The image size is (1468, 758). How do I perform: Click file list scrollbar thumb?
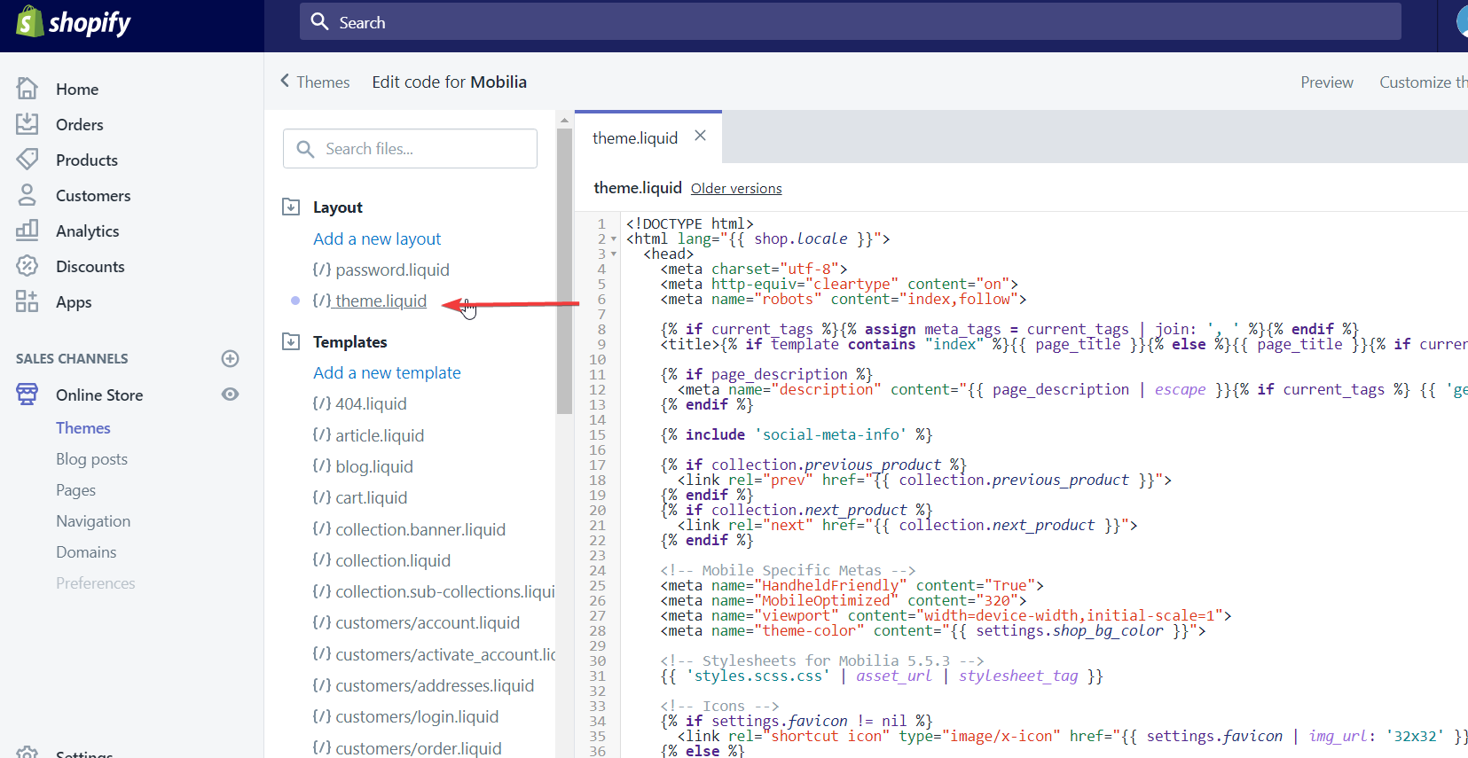[x=564, y=271]
